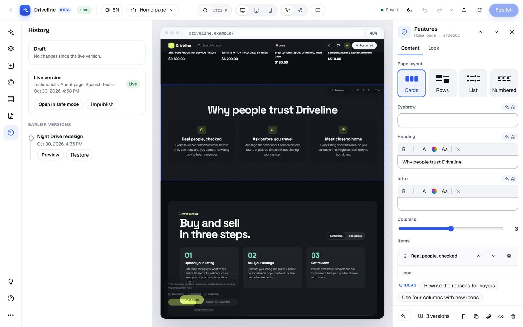The image size is (523, 327).
Task: Open the Layers panel in sidebar
Action: 11,49
